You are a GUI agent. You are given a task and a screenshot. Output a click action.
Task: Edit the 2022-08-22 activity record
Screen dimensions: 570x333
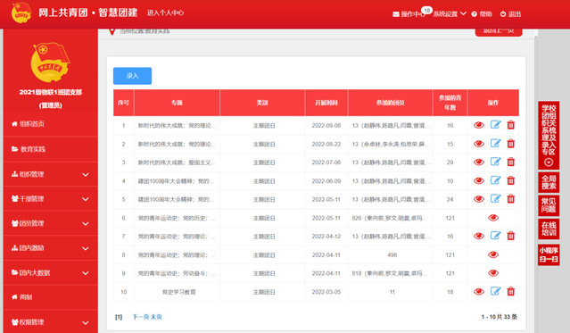[x=495, y=144]
